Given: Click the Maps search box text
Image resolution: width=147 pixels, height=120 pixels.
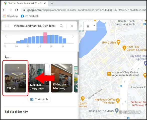Looking at the screenshot, I should click(35, 26).
